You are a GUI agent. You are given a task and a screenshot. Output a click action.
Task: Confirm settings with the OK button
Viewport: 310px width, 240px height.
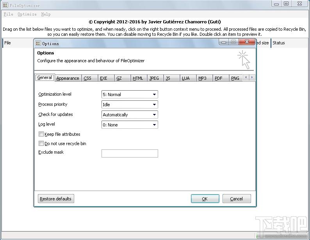(x=205, y=199)
